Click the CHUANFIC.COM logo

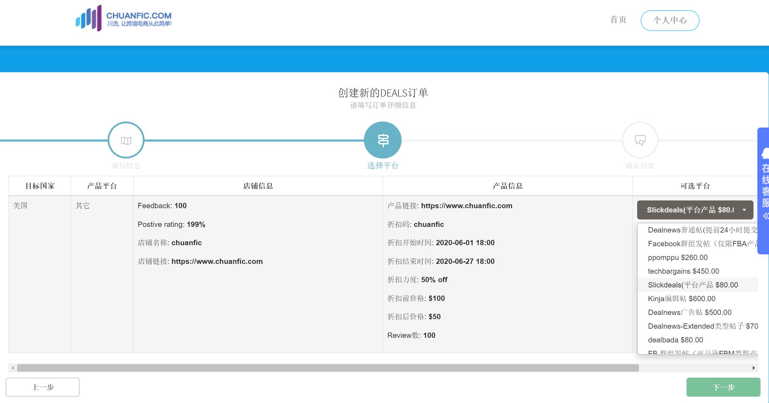tap(124, 18)
